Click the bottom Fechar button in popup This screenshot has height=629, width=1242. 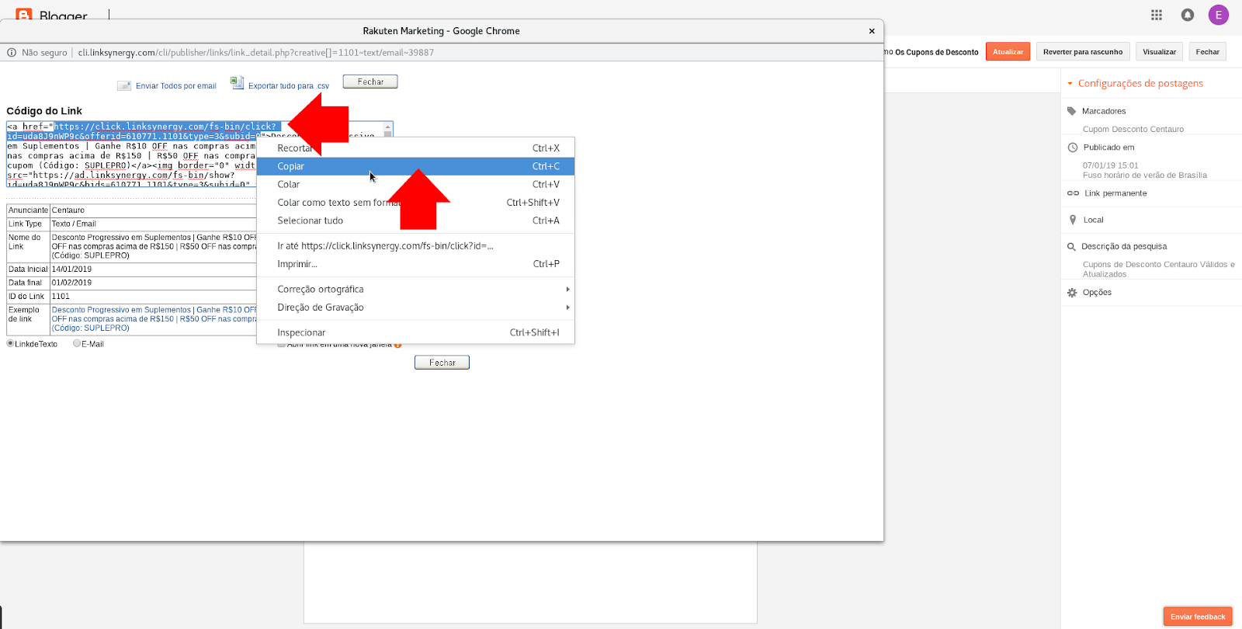442,363
